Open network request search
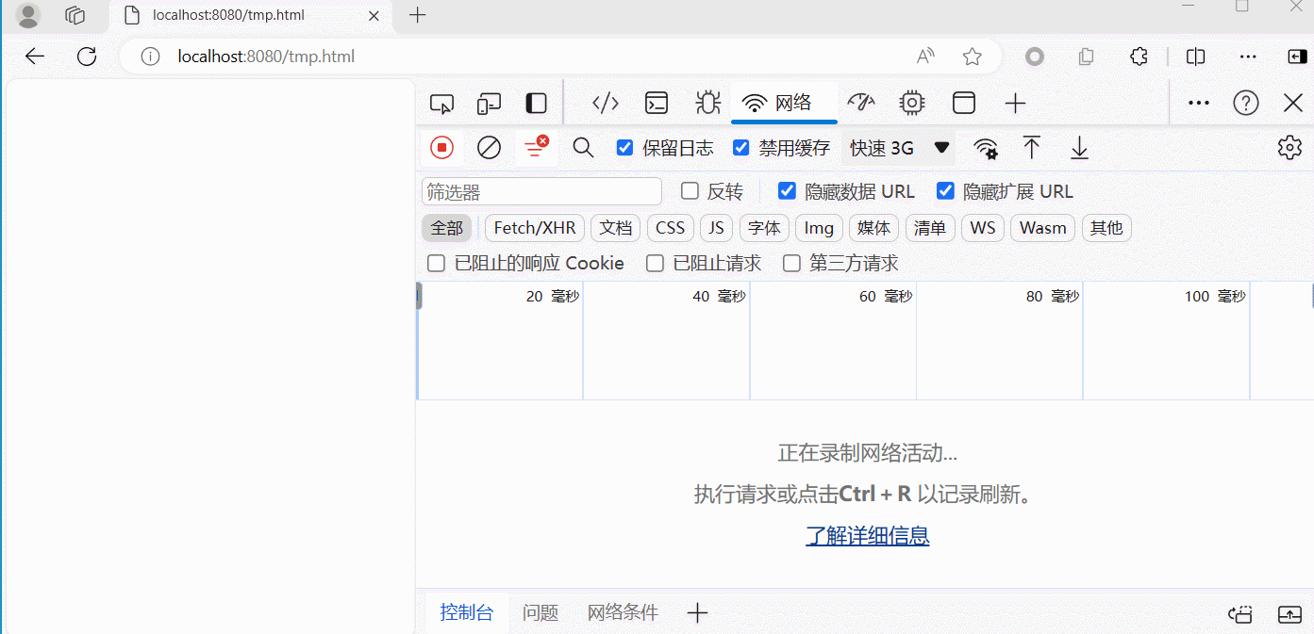1314x634 pixels. (583, 147)
